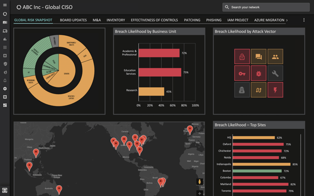The width and height of the screenshot is (314, 196).
Task: Click the map pin near Thailand
Action: click(x=30, y=166)
